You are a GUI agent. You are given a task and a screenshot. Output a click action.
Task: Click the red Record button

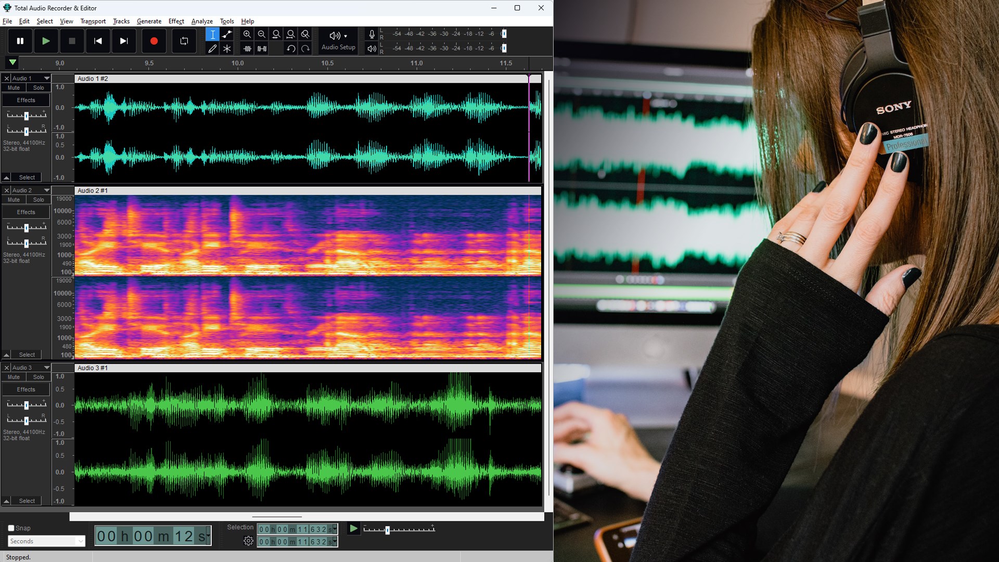tap(153, 41)
